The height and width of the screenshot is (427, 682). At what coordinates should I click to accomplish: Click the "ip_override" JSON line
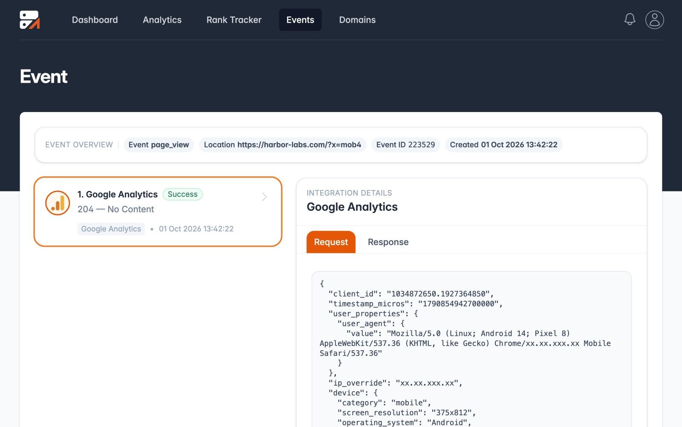(x=395, y=383)
